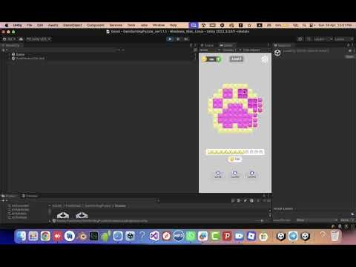Click the Level label in the game
Screen dimensions: 356x267
237,59
